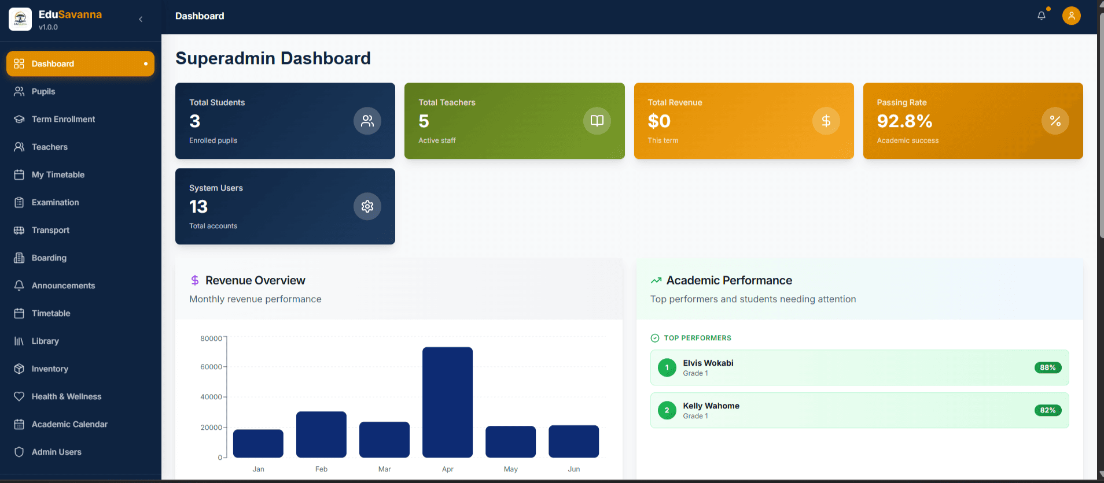Click the Feb revenue bar
The height and width of the screenshot is (483, 1104).
point(321,434)
